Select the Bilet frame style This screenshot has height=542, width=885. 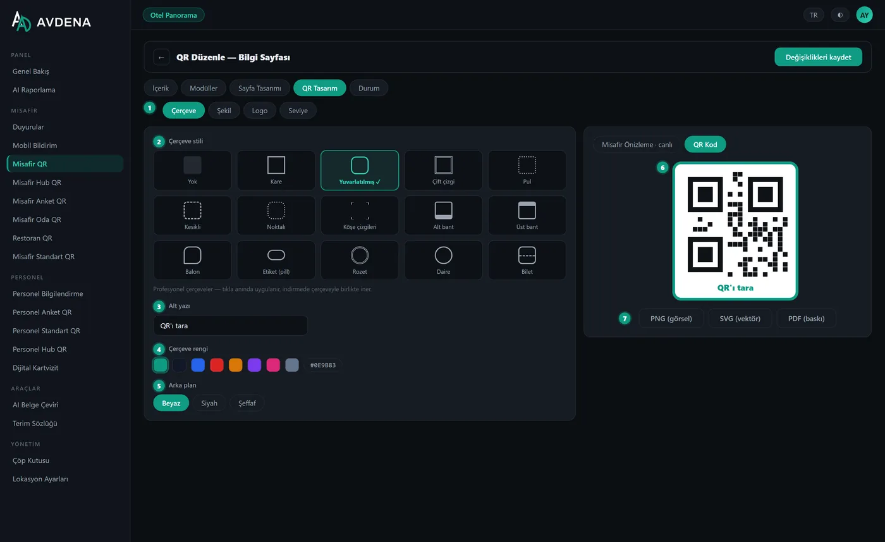pos(527,260)
